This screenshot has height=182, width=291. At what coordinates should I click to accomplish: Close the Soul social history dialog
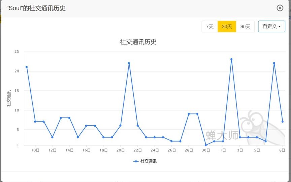click(x=280, y=8)
